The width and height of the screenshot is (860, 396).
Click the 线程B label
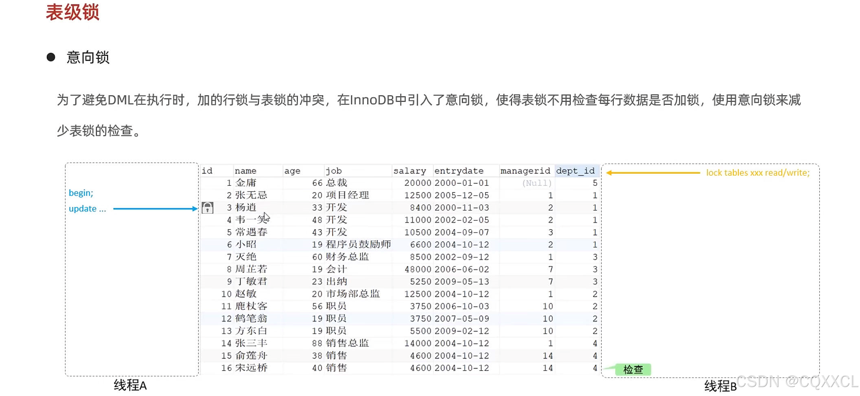click(720, 386)
